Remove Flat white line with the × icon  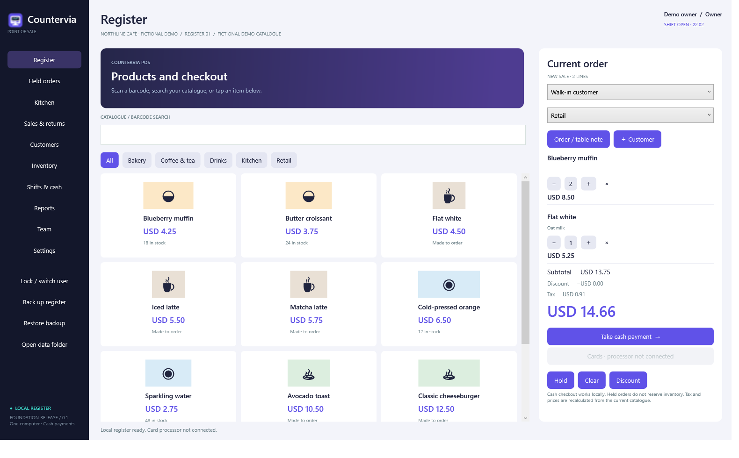tap(607, 243)
